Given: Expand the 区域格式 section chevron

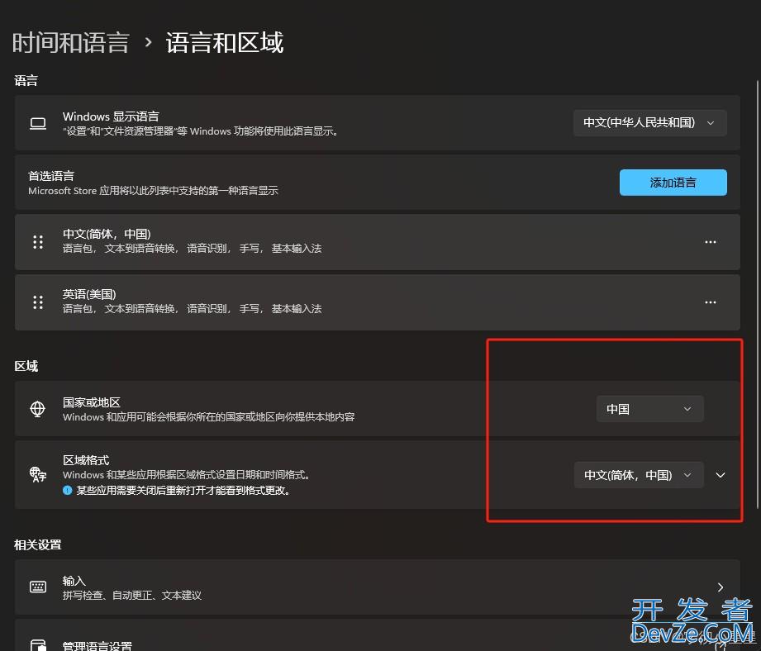Looking at the screenshot, I should tap(721, 475).
